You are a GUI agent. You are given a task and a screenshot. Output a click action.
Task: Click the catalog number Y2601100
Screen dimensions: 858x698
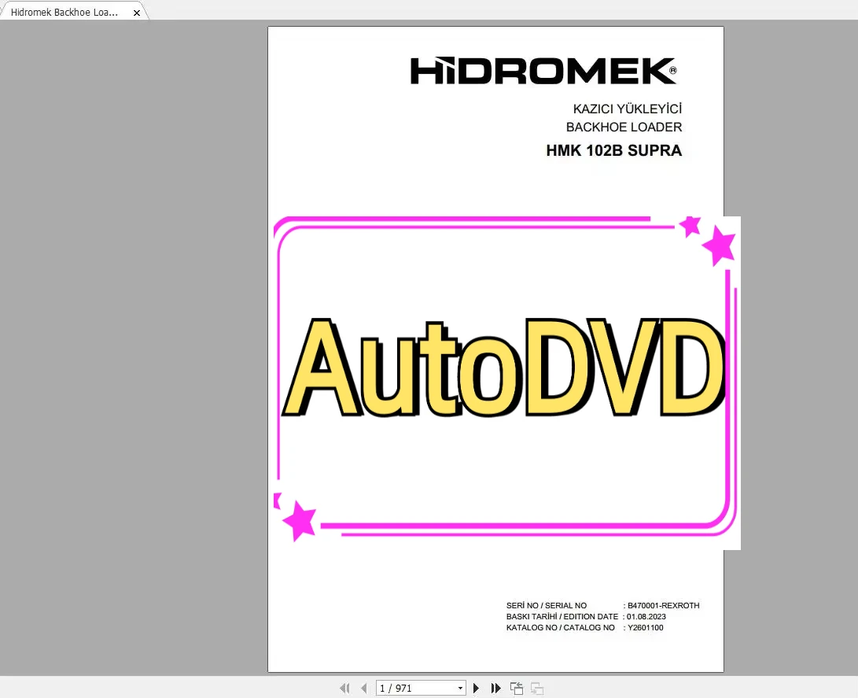tap(645, 627)
